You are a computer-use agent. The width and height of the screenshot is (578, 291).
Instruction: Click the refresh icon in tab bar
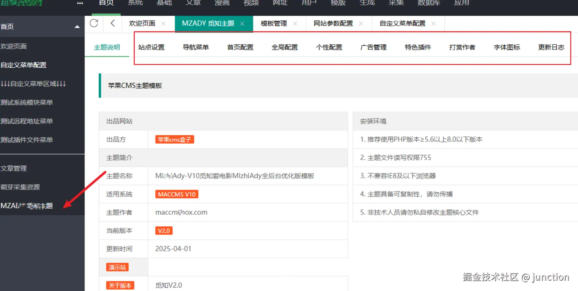point(94,23)
